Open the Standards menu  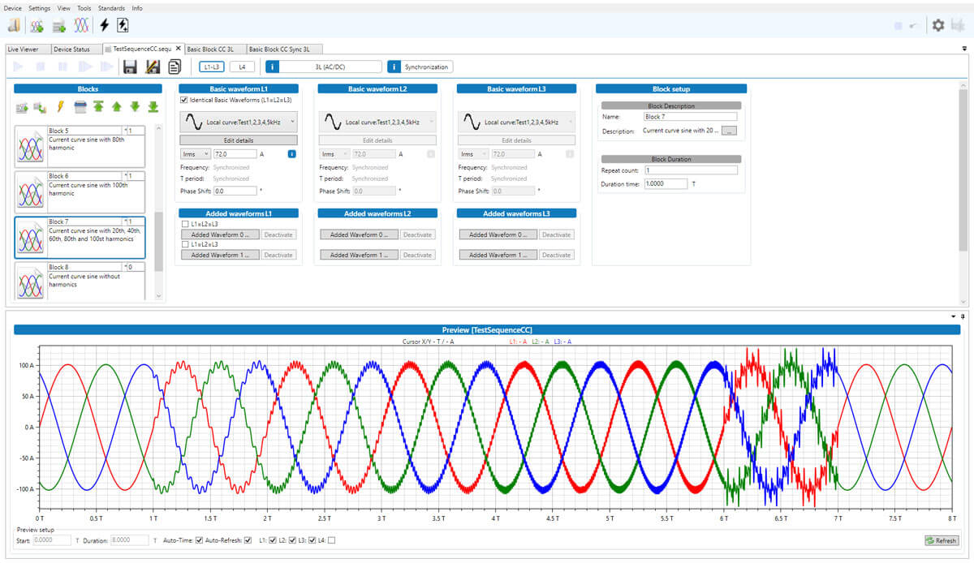pyautogui.click(x=111, y=7)
